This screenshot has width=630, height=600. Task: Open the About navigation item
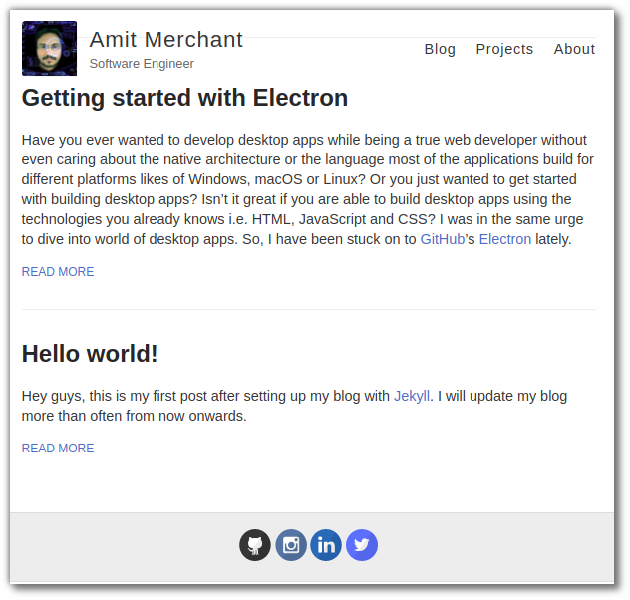click(574, 49)
